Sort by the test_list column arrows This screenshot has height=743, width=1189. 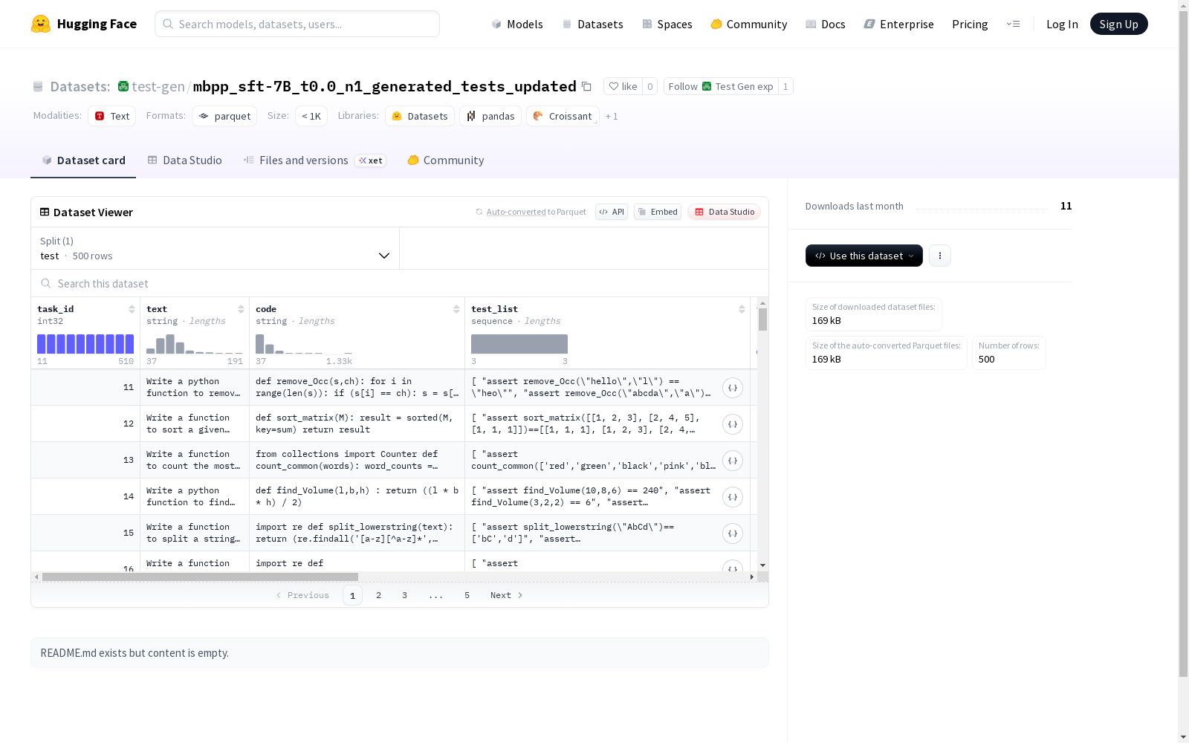click(742, 309)
